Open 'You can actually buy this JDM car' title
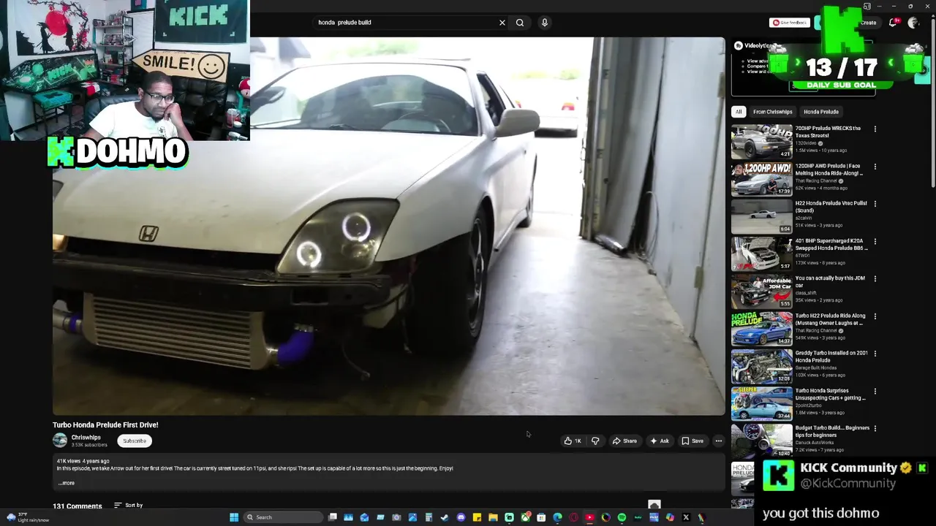This screenshot has width=936, height=526. [830, 282]
